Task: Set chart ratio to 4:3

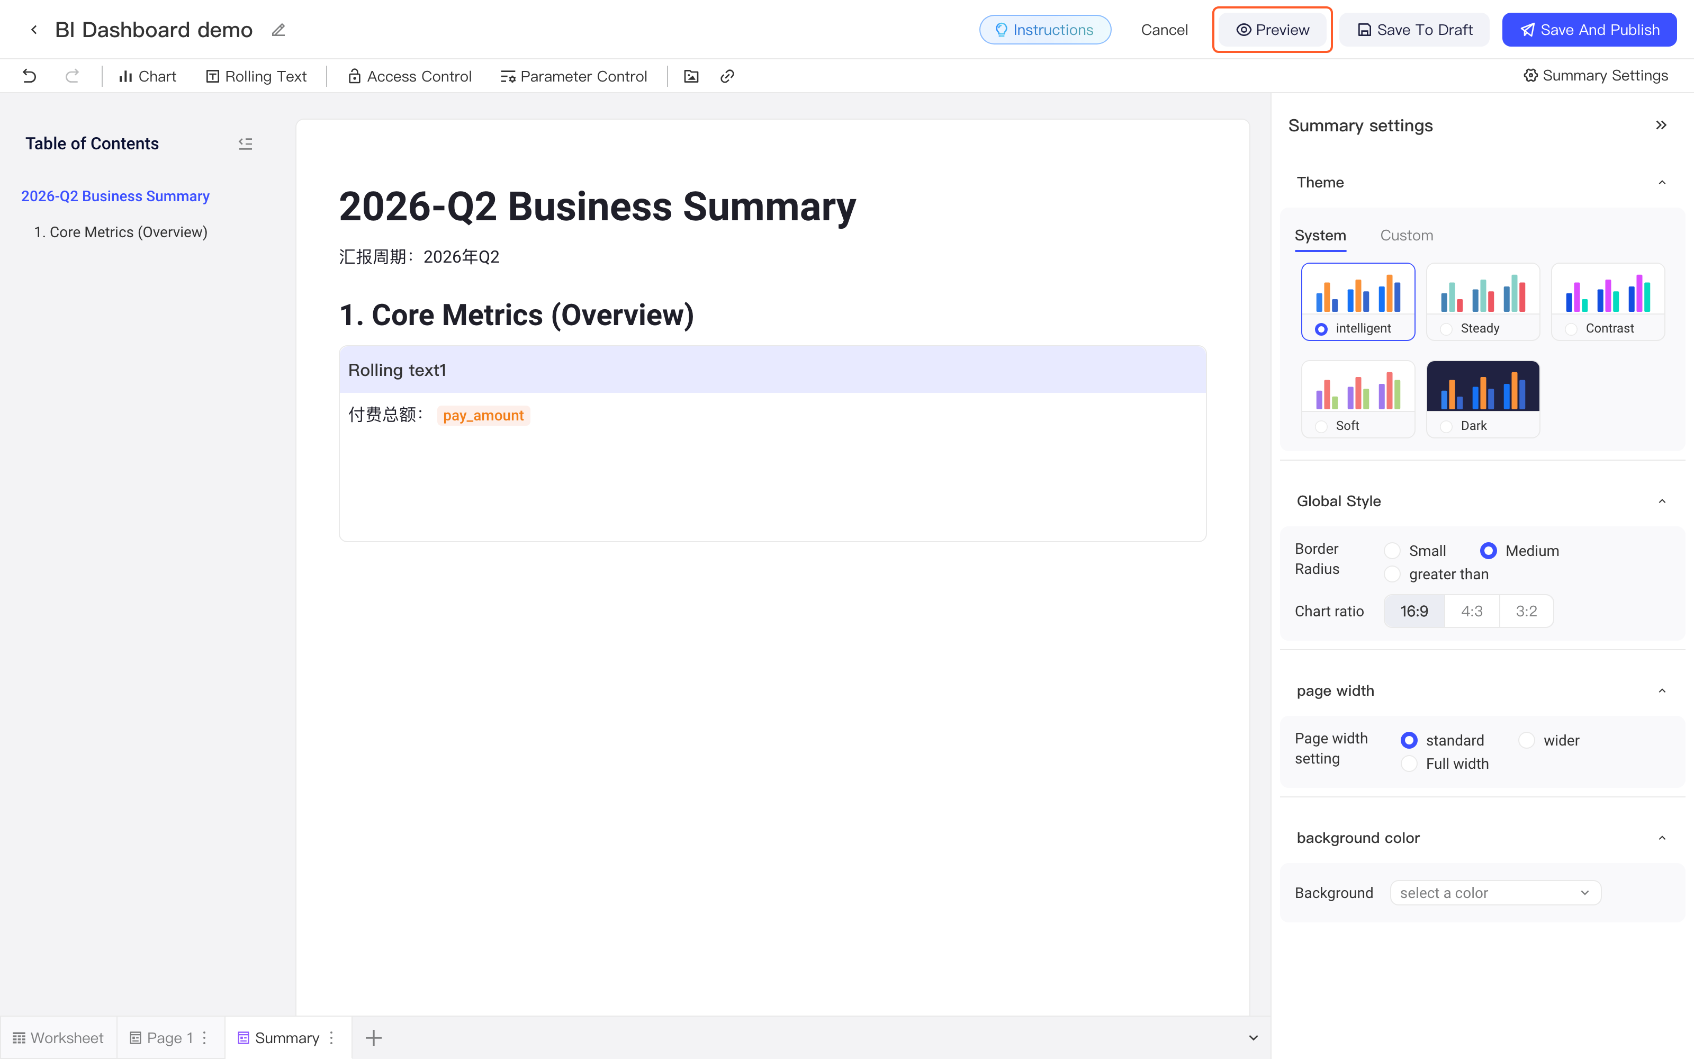Action: [x=1472, y=611]
